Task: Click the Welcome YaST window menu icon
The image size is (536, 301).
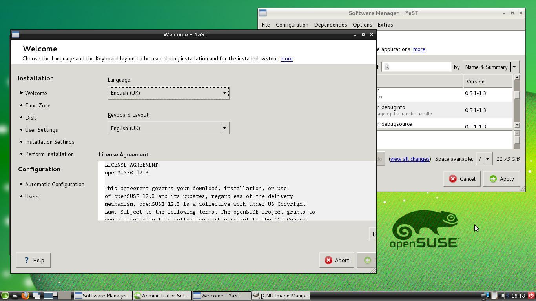Action: tap(16, 34)
